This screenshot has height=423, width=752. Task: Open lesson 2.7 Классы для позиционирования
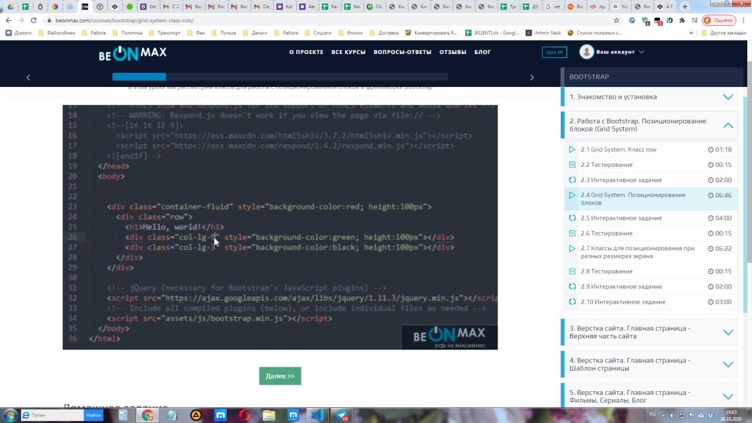[x=637, y=252]
